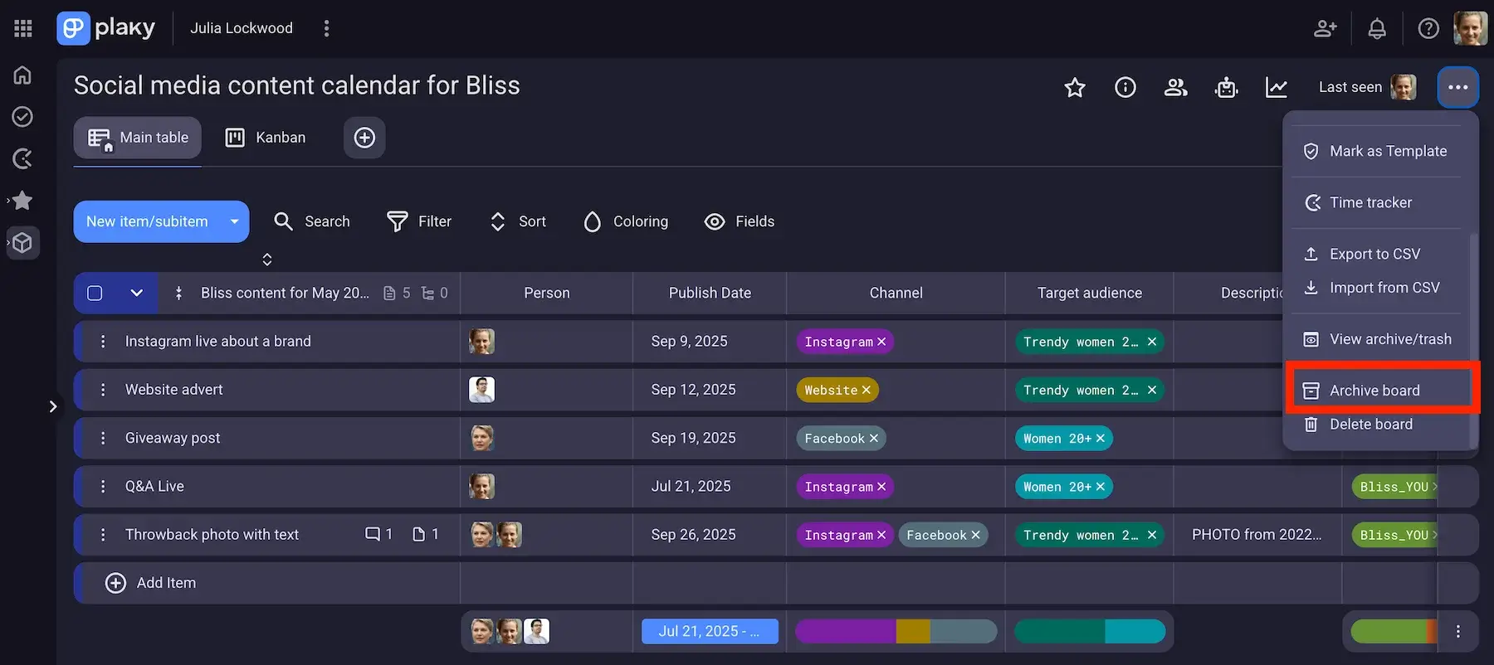Open the apps grid launcher

(x=23, y=29)
